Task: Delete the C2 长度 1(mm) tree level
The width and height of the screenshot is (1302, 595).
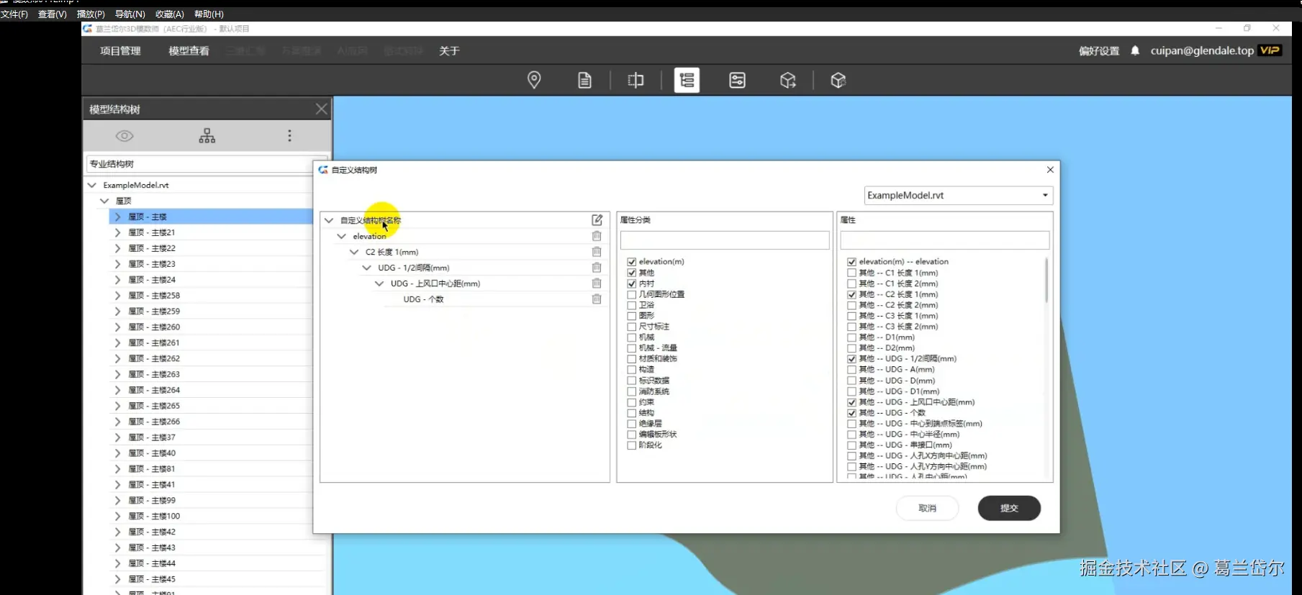Action: (597, 252)
